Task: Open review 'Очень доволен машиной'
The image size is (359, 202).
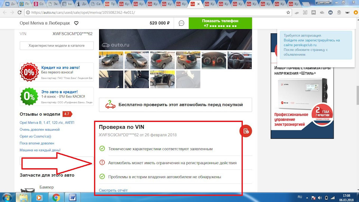Action: point(40,129)
